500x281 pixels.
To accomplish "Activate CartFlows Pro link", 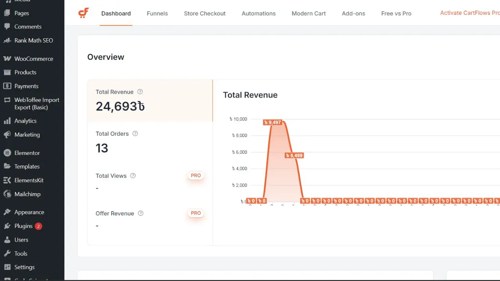I will pos(470,13).
